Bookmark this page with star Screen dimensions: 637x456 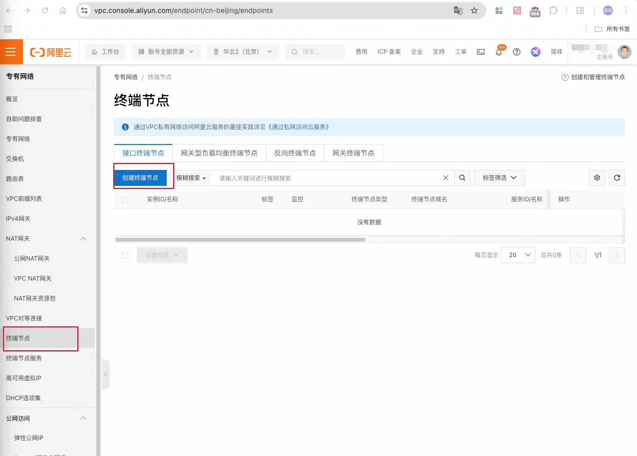[x=474, y=10]
